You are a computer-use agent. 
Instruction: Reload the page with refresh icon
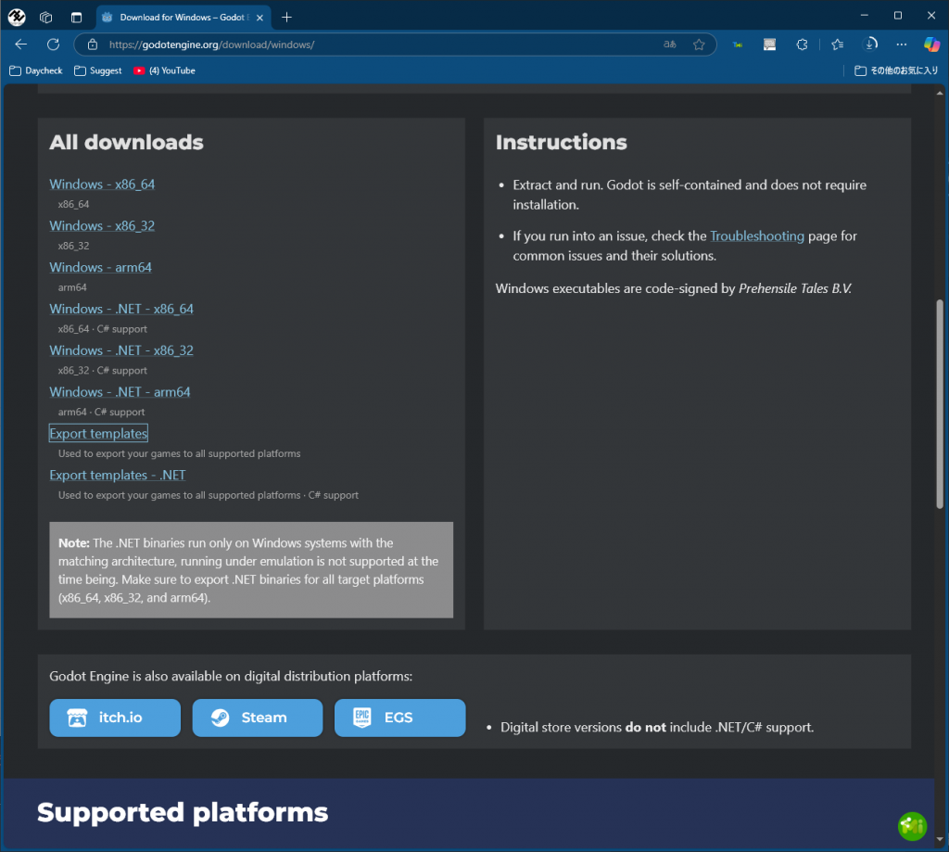tap(53, 45)
